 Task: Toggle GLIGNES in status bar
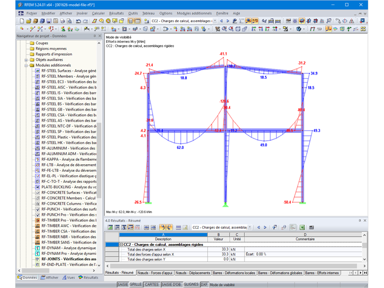pos(191,284)
